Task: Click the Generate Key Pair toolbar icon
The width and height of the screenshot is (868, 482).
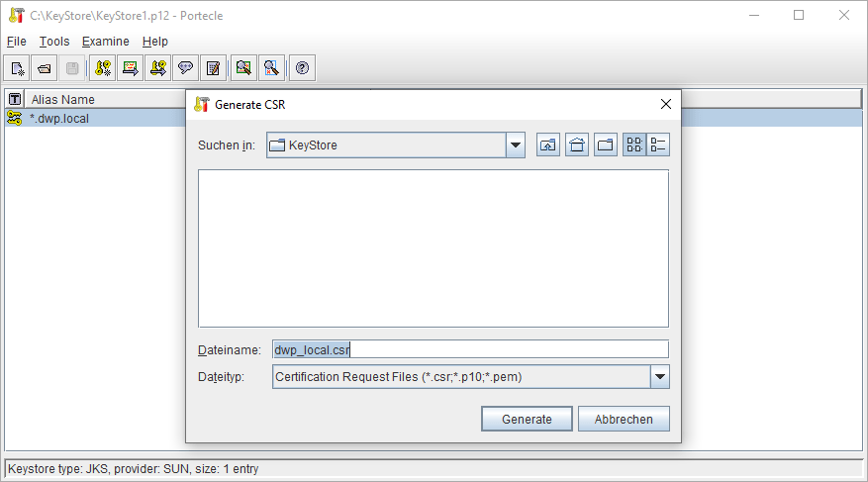Action: 103,68
